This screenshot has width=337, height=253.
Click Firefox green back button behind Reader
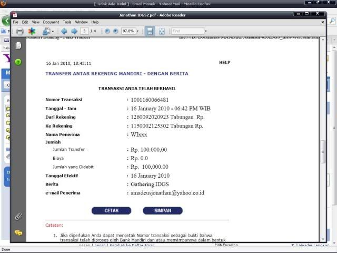tap(6, 21)
